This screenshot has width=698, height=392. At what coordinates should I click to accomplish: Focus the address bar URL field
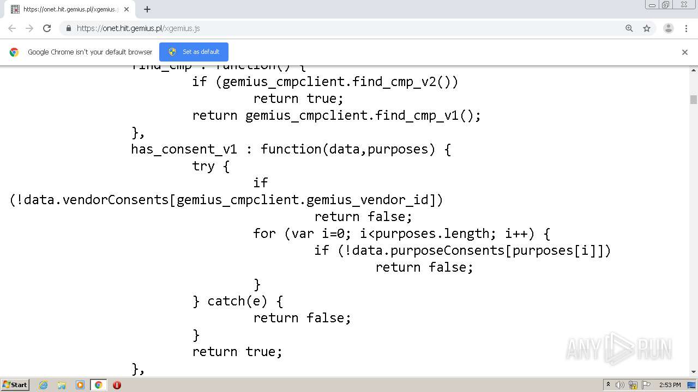(349, 28)
